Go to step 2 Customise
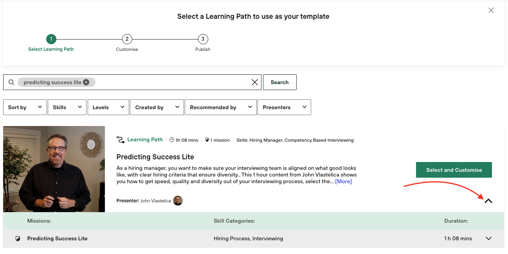 pyautogui.click(x=127, y=39)
